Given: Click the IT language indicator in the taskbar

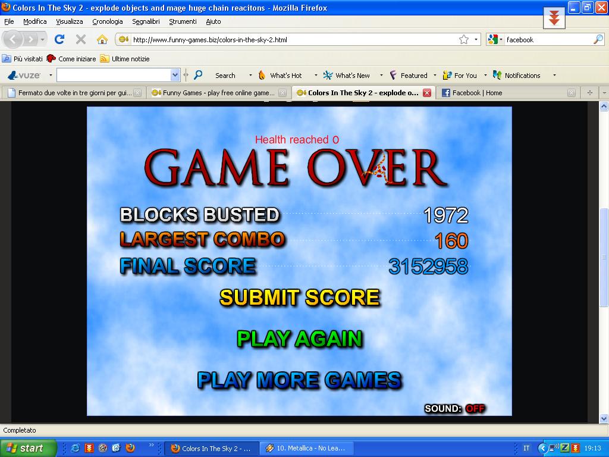Looking at the screenshot, I should 526,448.
